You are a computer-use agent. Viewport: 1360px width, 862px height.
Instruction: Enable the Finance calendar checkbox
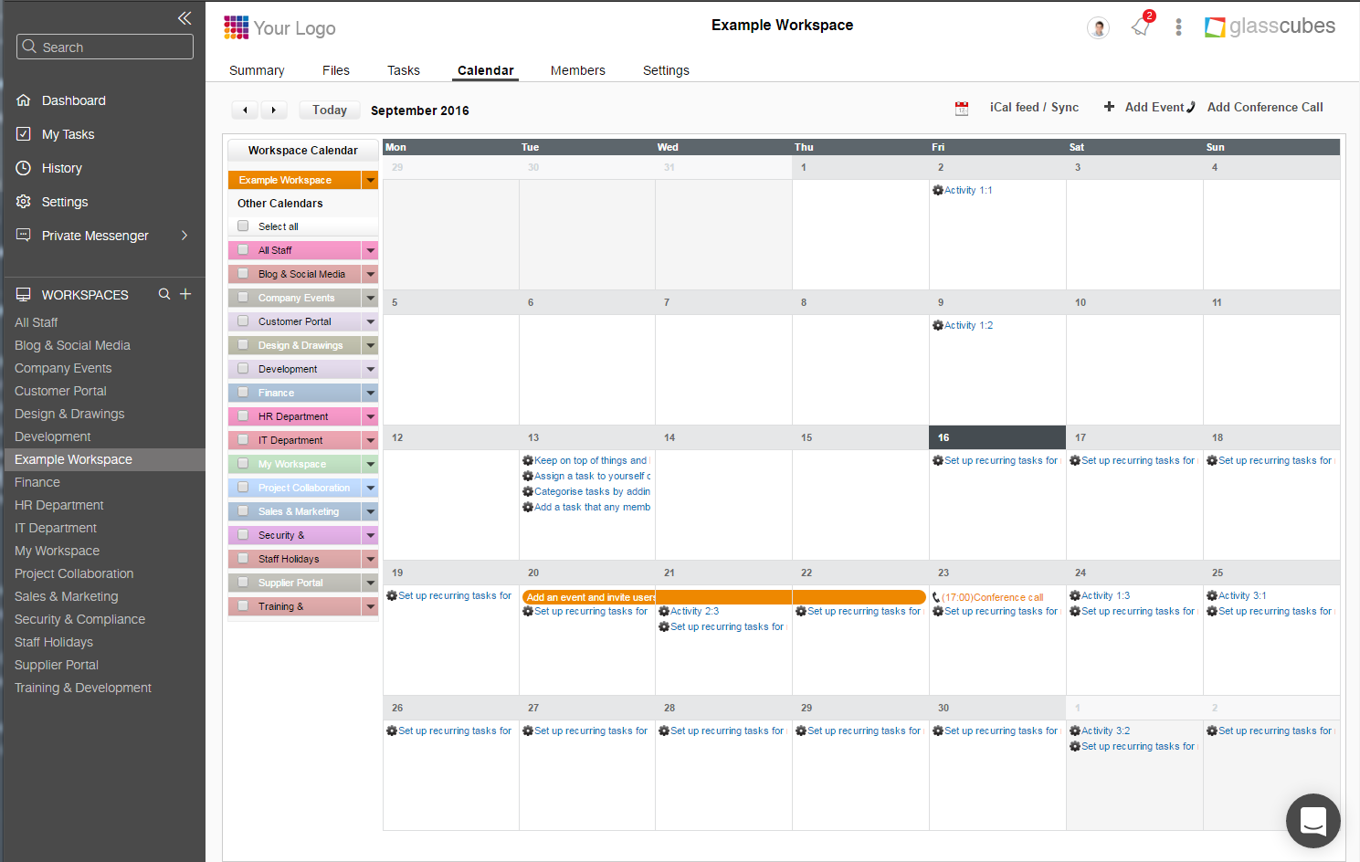point(242,392)
